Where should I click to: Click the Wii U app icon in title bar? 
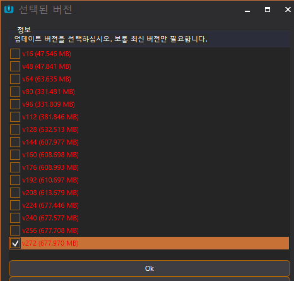(9, 9)
